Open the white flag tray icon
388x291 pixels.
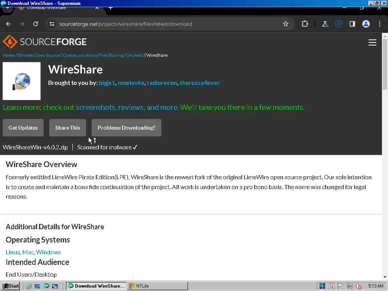[341, 286]
